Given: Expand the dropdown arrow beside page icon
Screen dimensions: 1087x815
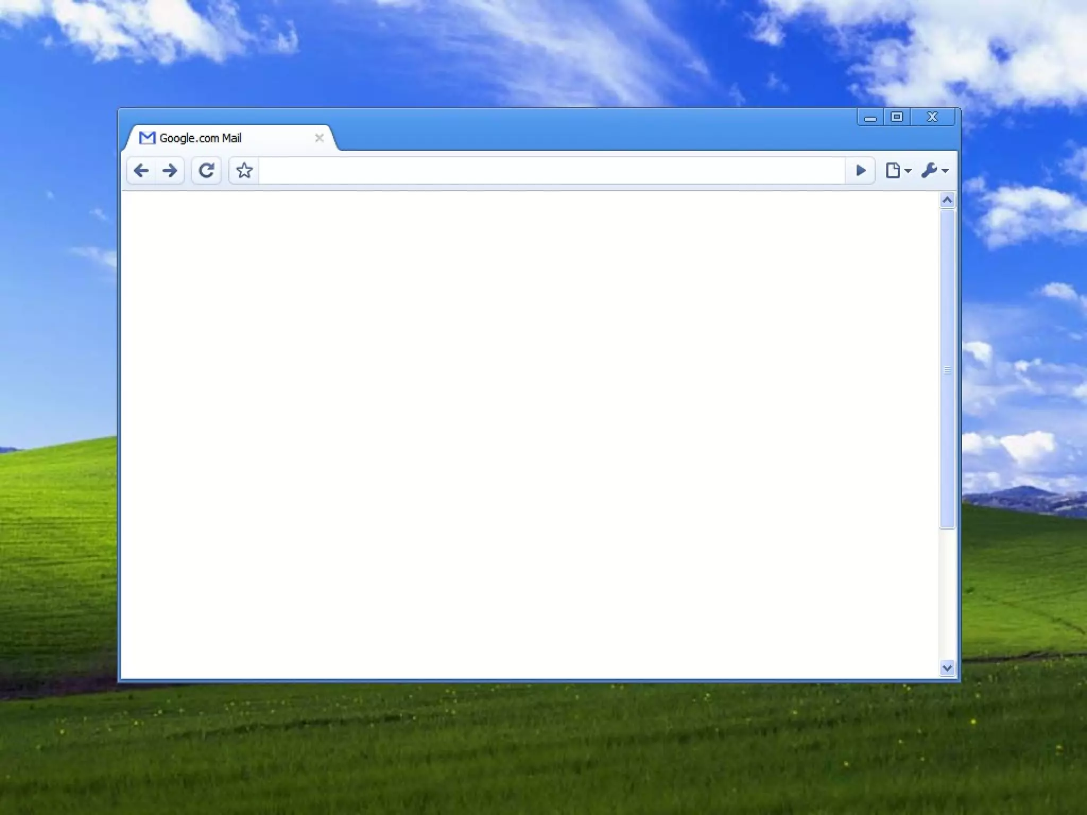Looking at the screenshot, I should [908, 171].
